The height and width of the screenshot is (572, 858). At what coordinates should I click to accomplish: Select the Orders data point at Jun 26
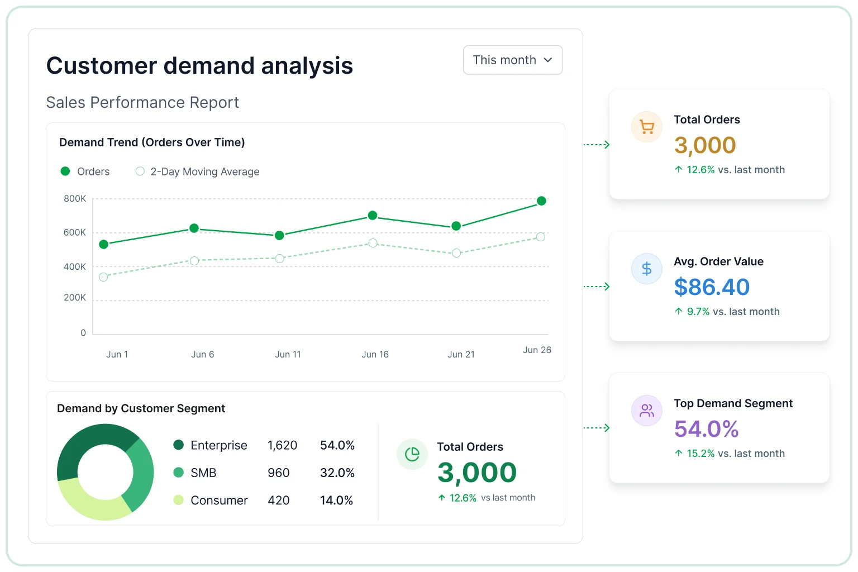pos(541,201)
